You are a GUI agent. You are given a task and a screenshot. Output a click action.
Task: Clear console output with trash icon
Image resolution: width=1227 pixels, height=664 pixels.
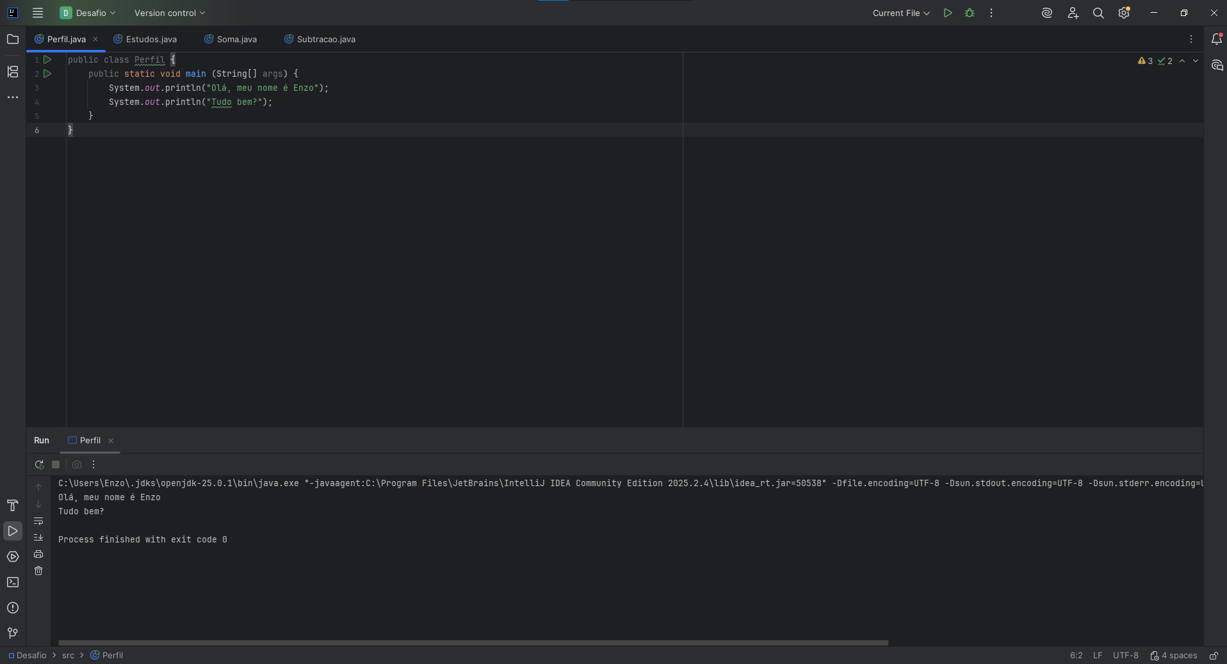coord(38,571)
